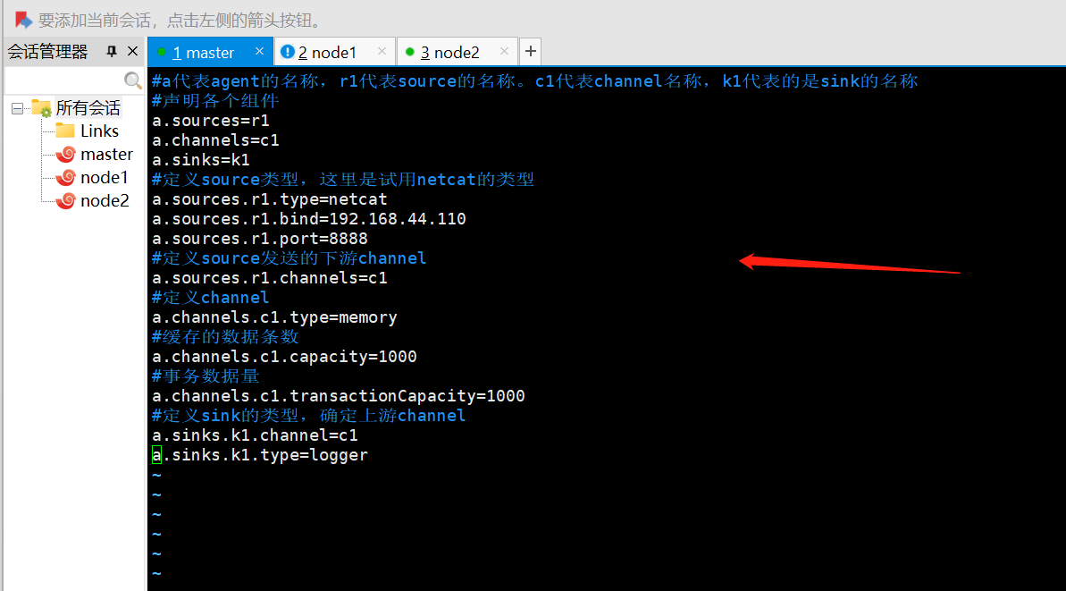Click line a.sources.r1.channels=c1
The image size is (1066, 591).
click(269, 278)
